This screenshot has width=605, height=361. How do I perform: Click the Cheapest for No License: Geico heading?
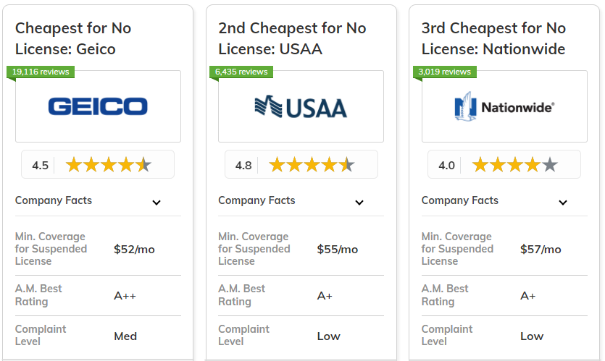[73, 39]
